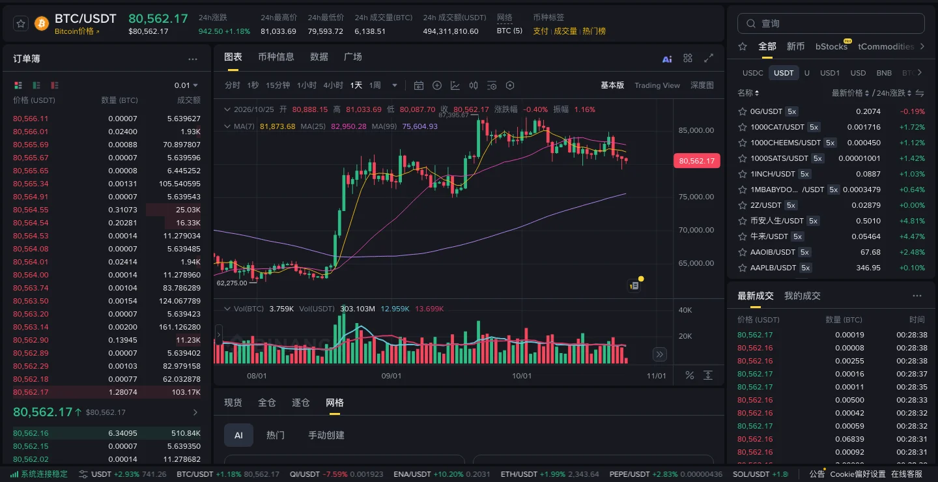This screenshot has width=938, height=482.
Task: Select the 现货 trading tab
Action: 233,403
